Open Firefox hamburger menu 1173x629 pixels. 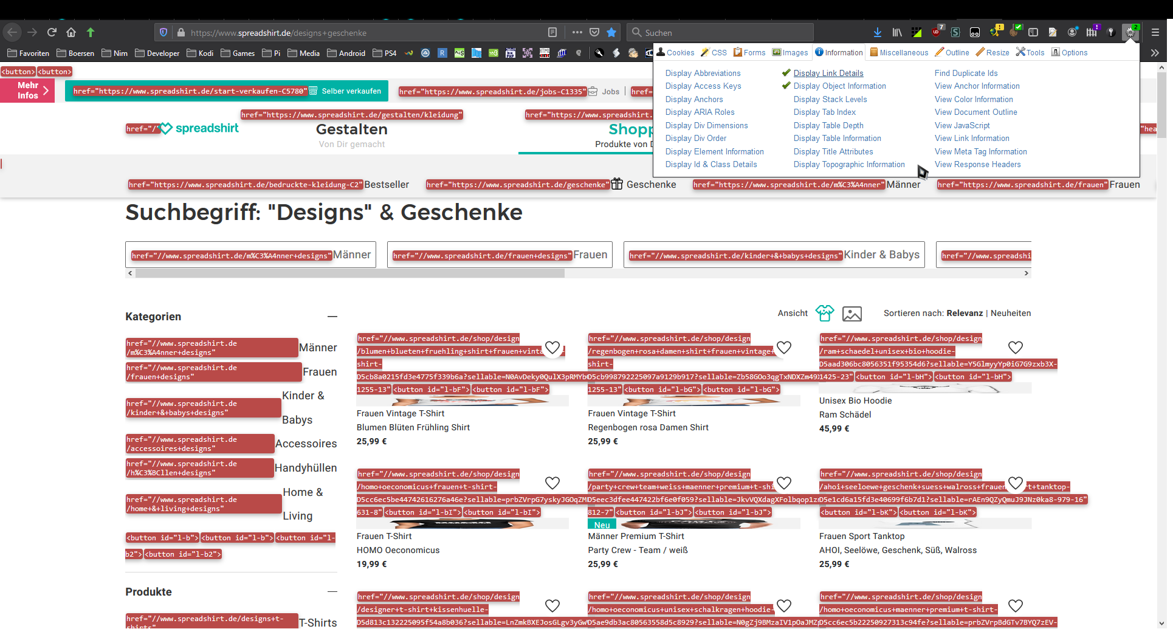1155,32
